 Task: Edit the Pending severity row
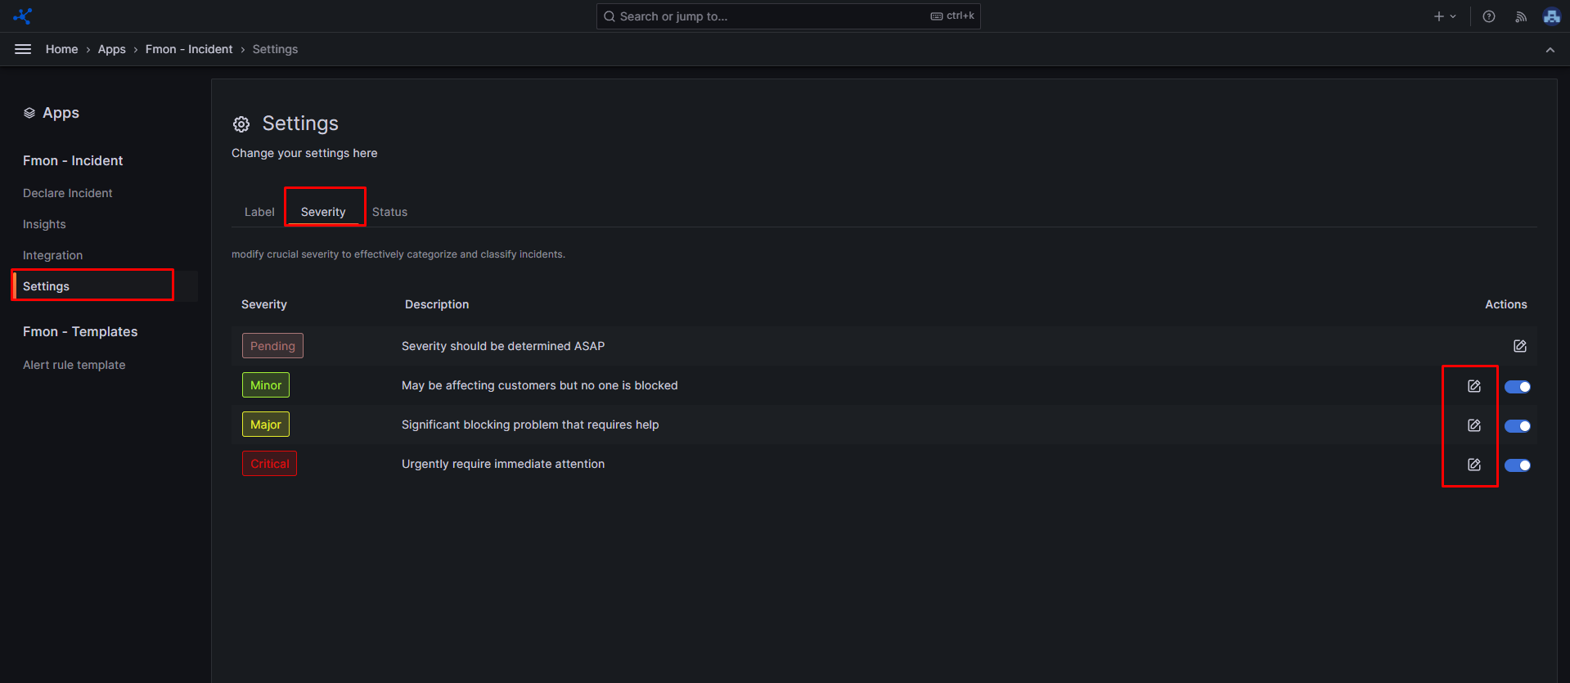click(x=1520, y=346)
